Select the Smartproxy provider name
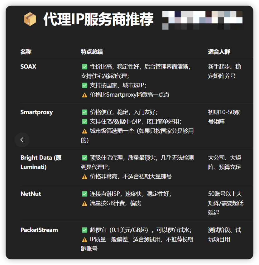 37,112
